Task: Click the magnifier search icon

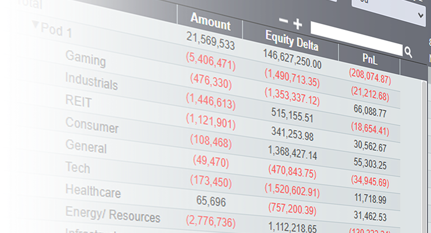Action: click(409, 52)
